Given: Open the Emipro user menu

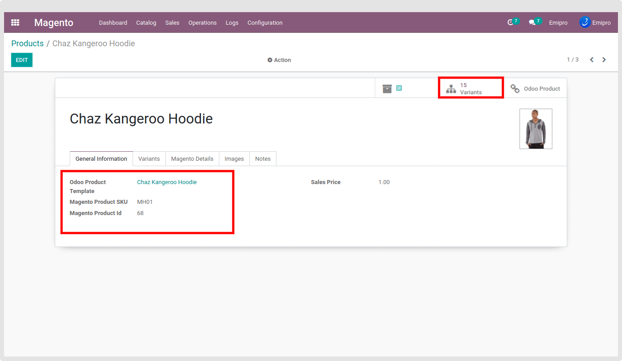Looking at the screenshot, I should (595, 22).
